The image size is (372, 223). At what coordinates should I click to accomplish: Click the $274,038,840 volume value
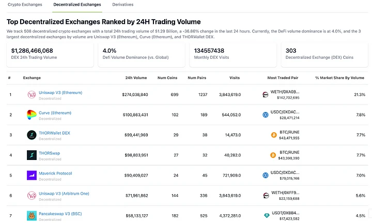pos(135,94)
